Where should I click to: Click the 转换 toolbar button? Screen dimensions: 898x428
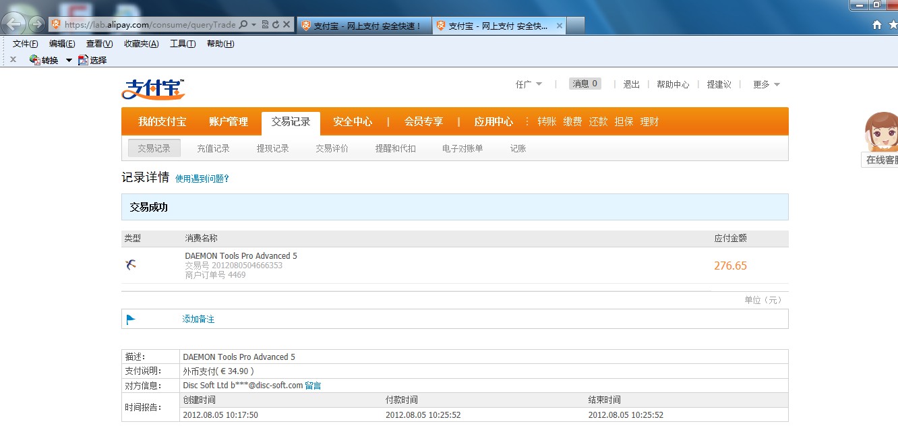pos(44,60)
